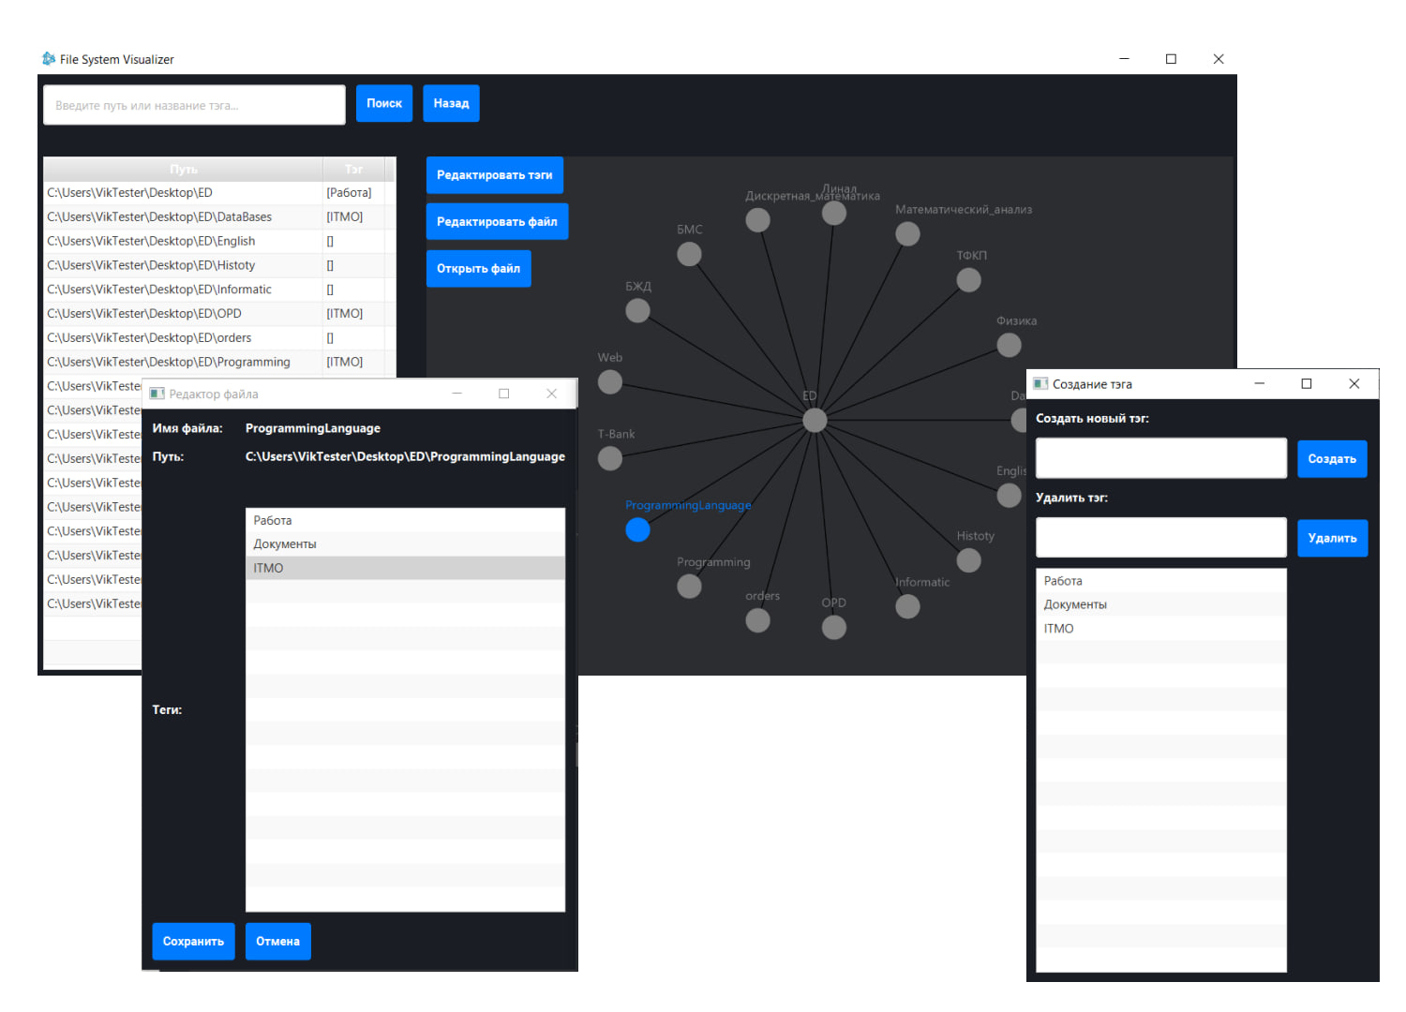Select Работа in tag creation list
The height and width of the screenshot is (1012, 1406).
1161,581
